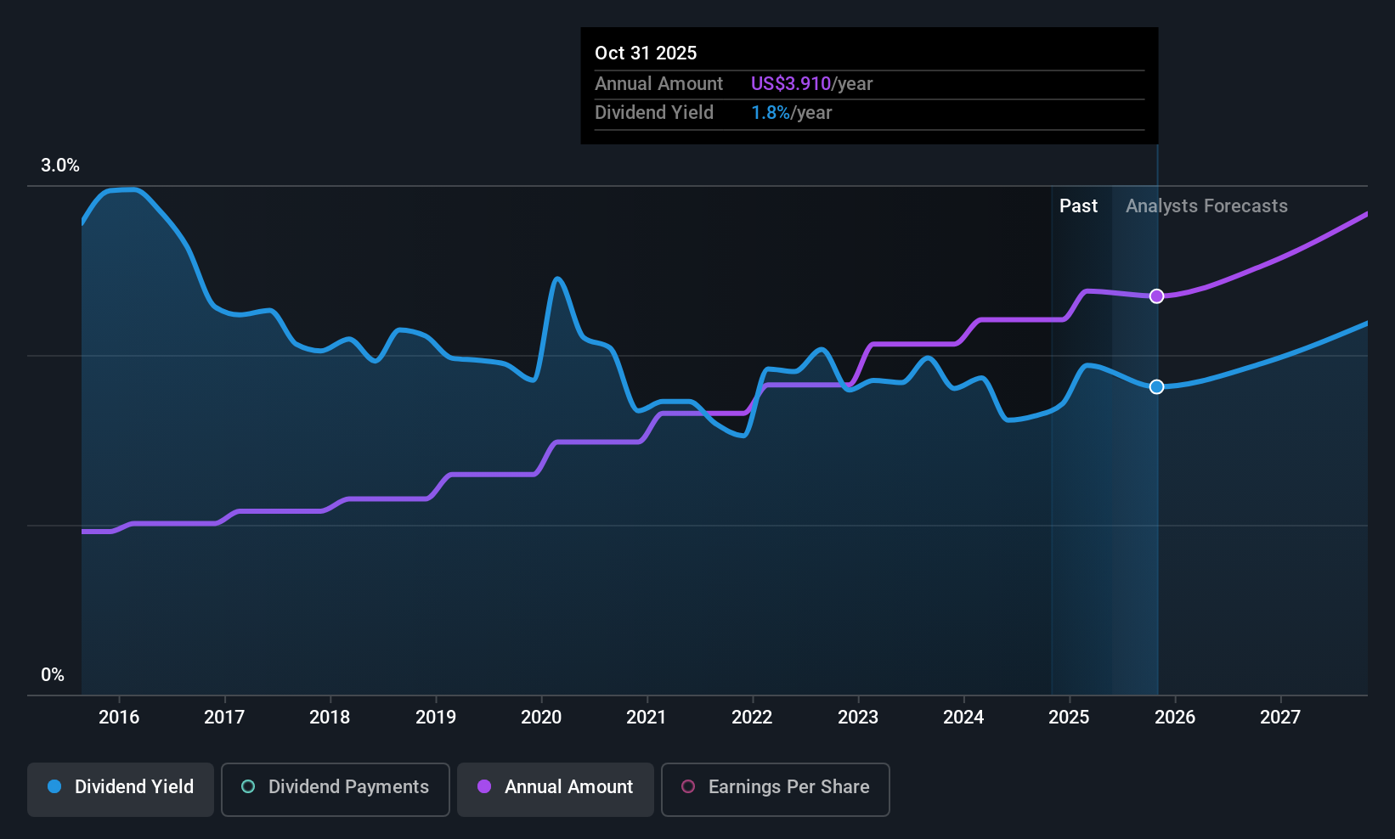The width and height of the screenshot is (1395, 839).
Task: Click the purple Annual Amount data point
Action: (1156, 296)
